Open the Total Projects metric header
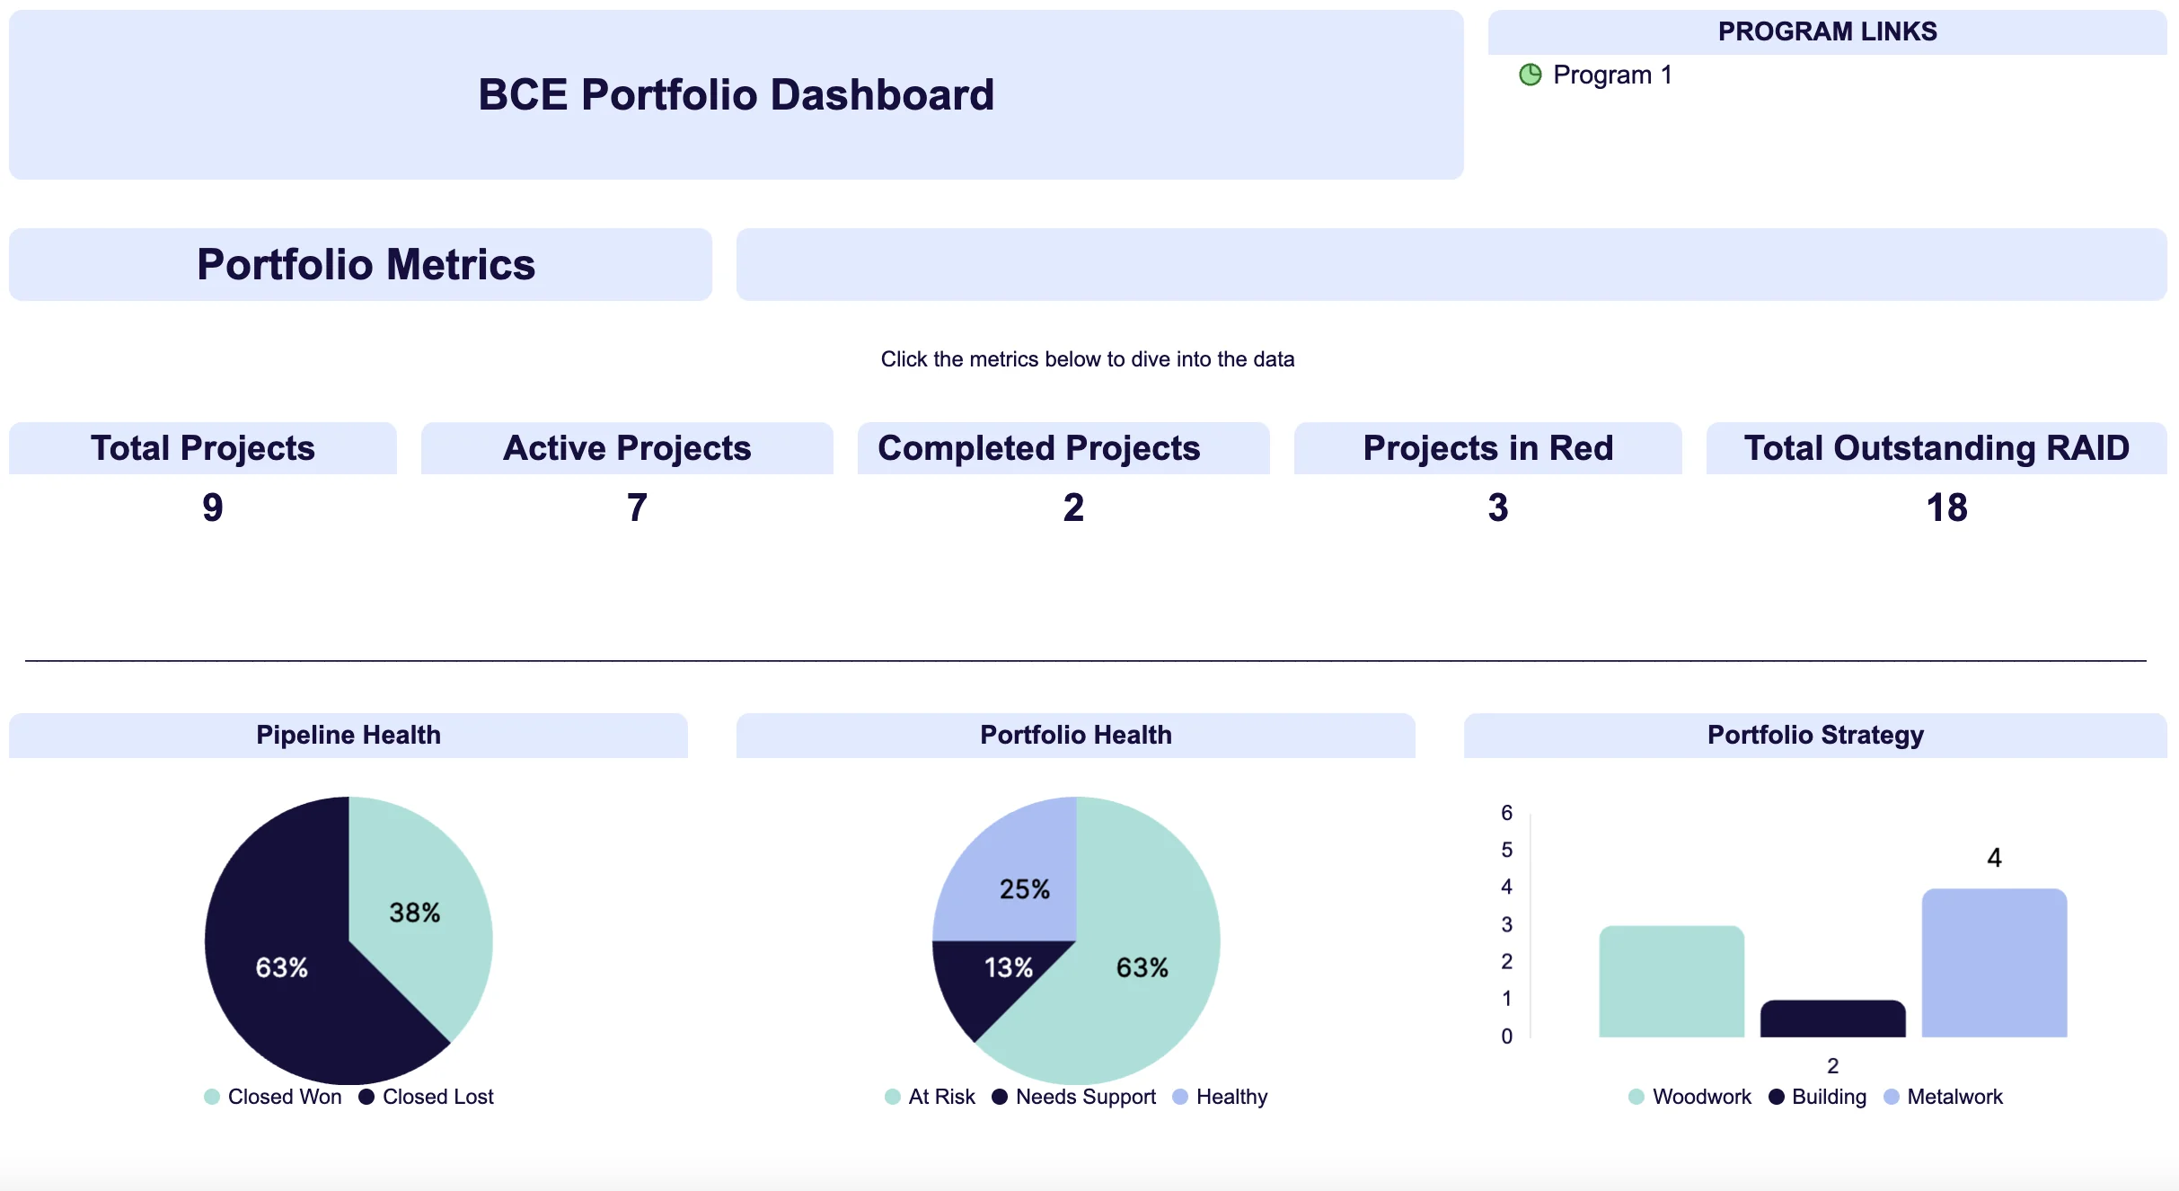Image resolution: width=2179 pixels, height=1191 pixels. 203,447
